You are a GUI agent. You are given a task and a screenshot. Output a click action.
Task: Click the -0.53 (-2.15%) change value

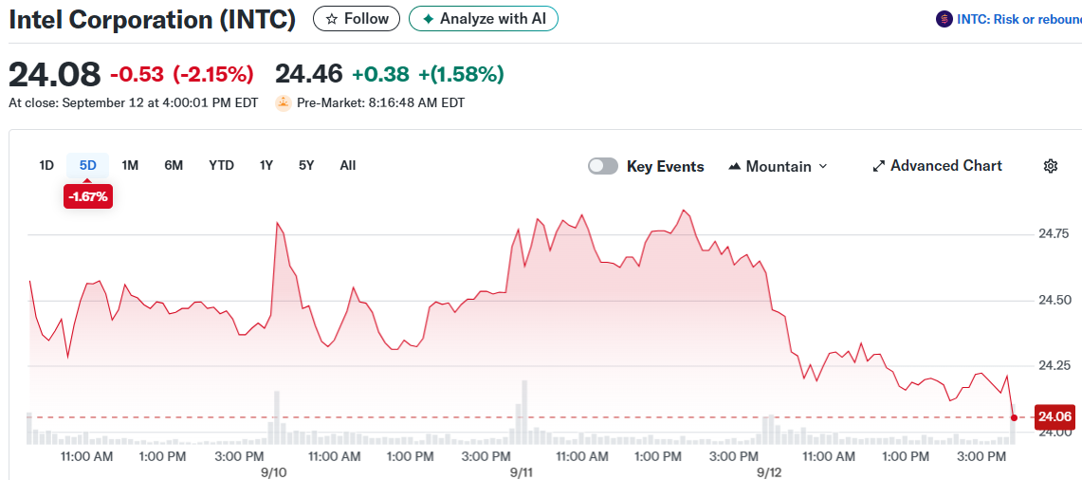(x=182, y=74)
